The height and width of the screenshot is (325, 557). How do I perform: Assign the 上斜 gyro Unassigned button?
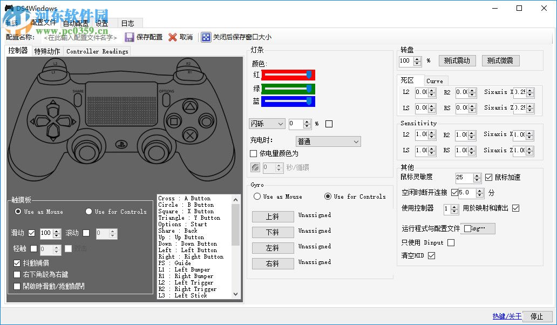click(x=273, y=216)
